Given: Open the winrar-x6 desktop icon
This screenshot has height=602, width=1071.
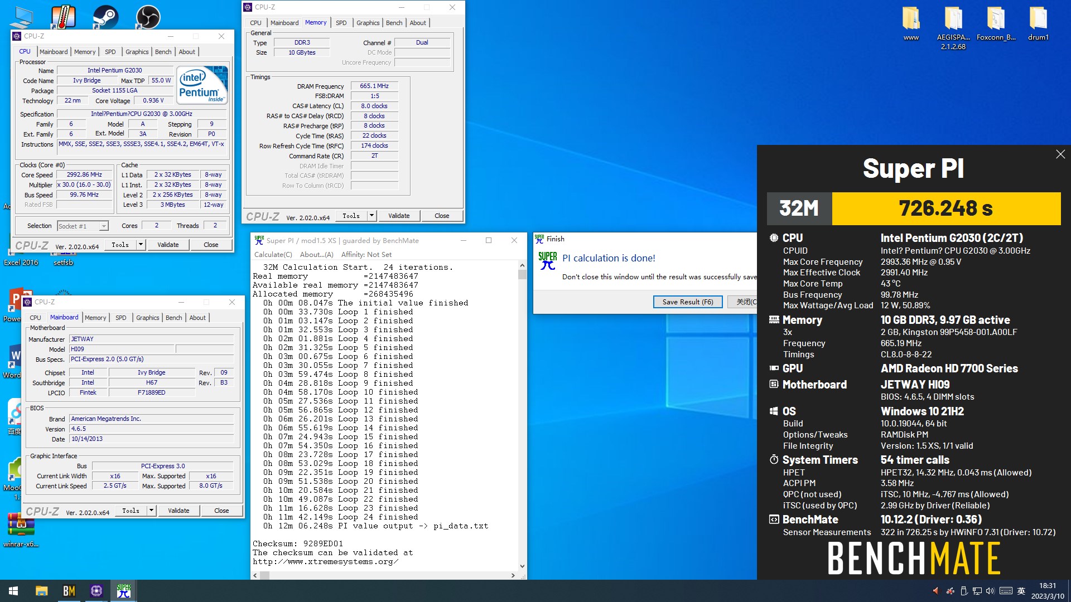Looking at the screenshot, I should point(21,530).
